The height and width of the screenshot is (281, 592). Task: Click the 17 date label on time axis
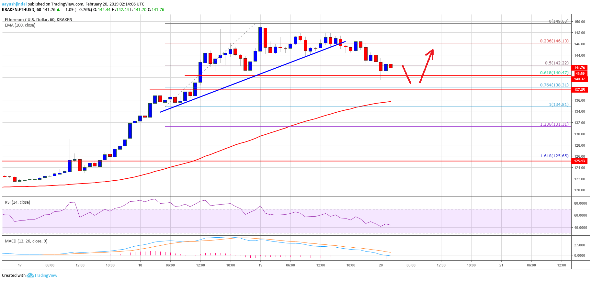[x=20, y=265]
